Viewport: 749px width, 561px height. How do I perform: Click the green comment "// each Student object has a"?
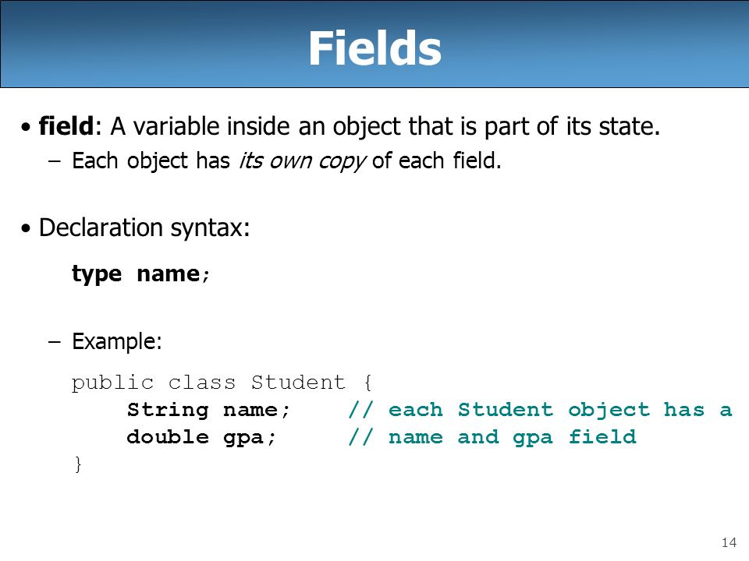click(540, 410)
